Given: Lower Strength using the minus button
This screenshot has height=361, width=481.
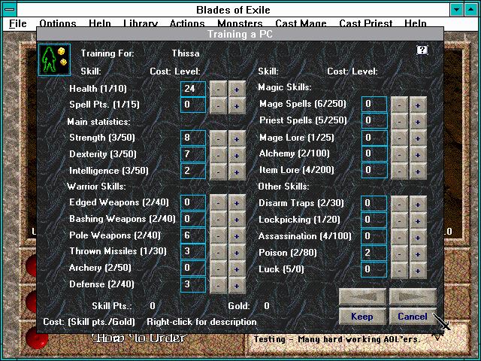Looking at the screenshot, I should tap(218, 138).
